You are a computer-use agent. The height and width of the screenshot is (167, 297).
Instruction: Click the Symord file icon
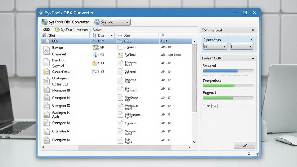[x=120, y=123]
